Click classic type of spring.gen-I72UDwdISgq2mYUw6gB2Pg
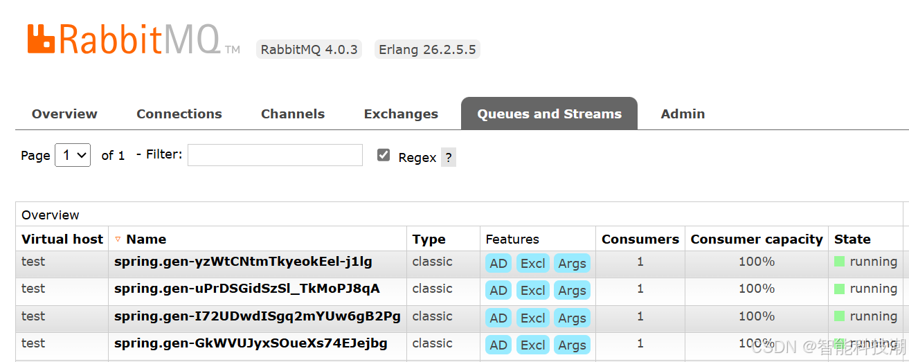Image resolution: width=909 pixels, height=362 pixels. tap(433, 316)
